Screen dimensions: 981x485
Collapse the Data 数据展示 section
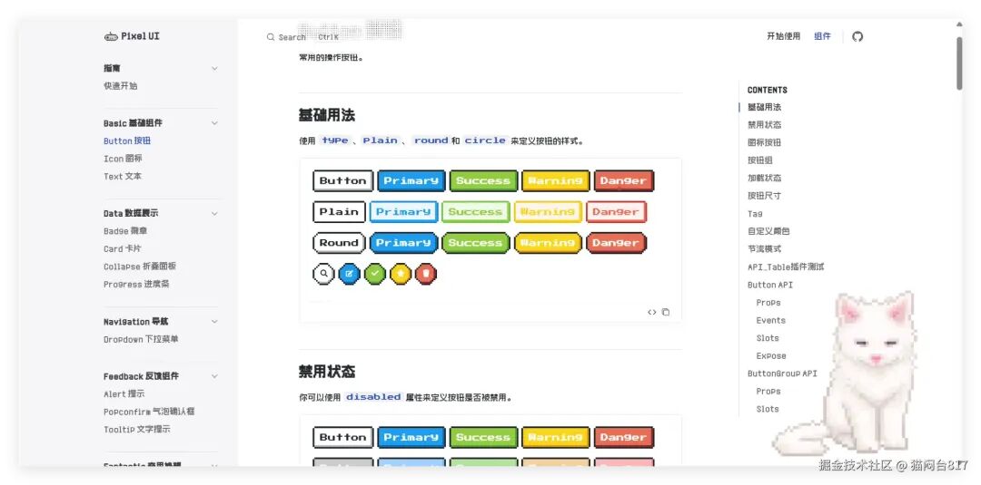point(214,213)
